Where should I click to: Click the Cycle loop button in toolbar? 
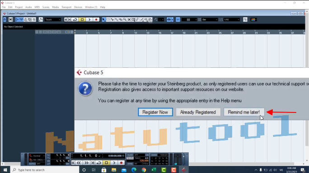75,19
